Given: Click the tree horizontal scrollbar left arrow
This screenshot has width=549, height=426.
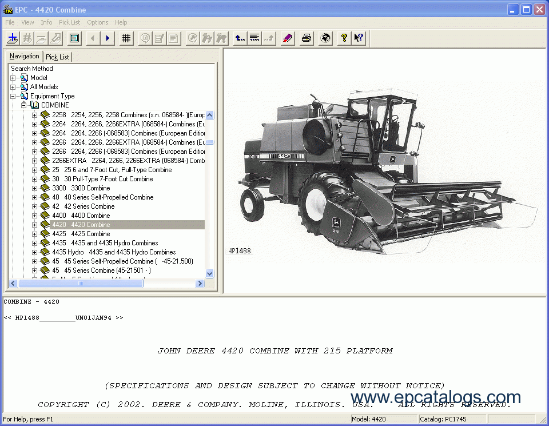Looking at the screenshot, I should pyautogui.click(x=13, y=283).
